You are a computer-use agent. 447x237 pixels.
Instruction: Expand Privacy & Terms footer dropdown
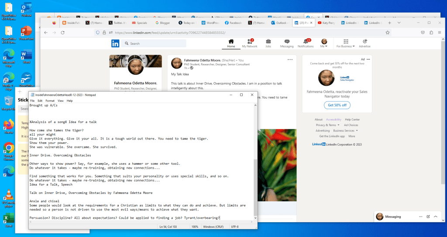click(x=327, y=125)
